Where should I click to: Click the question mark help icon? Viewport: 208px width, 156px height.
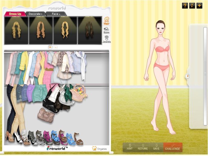pyautogui.click(x=185, y=5)
